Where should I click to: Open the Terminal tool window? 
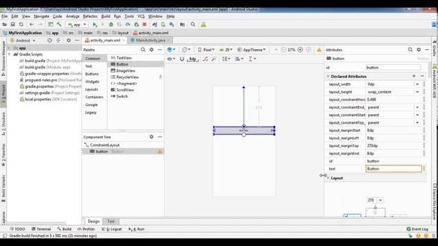pos(41,229)
